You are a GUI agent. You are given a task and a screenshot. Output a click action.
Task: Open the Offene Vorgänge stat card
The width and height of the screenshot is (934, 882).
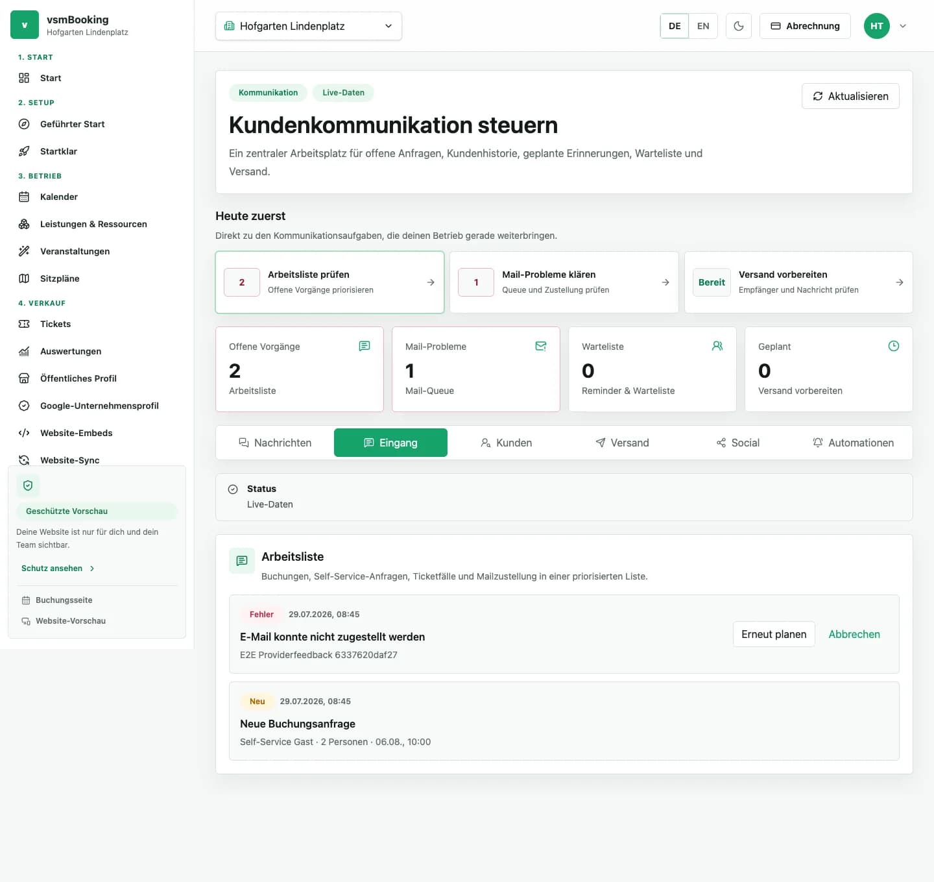(x=300, y=369)
